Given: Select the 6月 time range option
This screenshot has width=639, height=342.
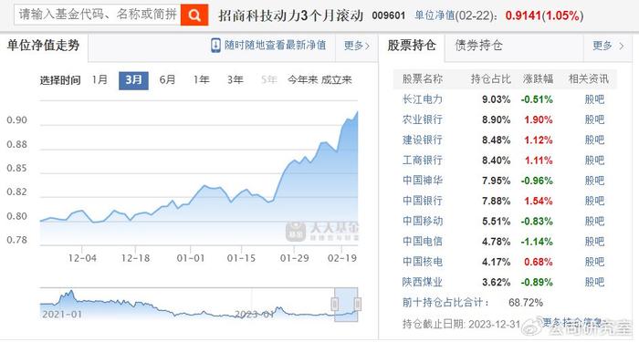Looking at the screenshot, I should (167, 80).
